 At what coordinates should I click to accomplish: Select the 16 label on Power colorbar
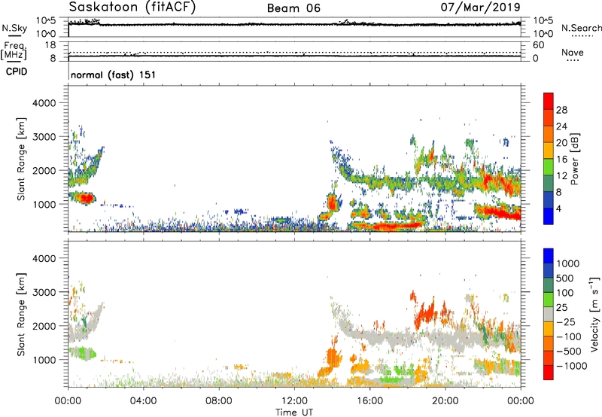(561, 160)
